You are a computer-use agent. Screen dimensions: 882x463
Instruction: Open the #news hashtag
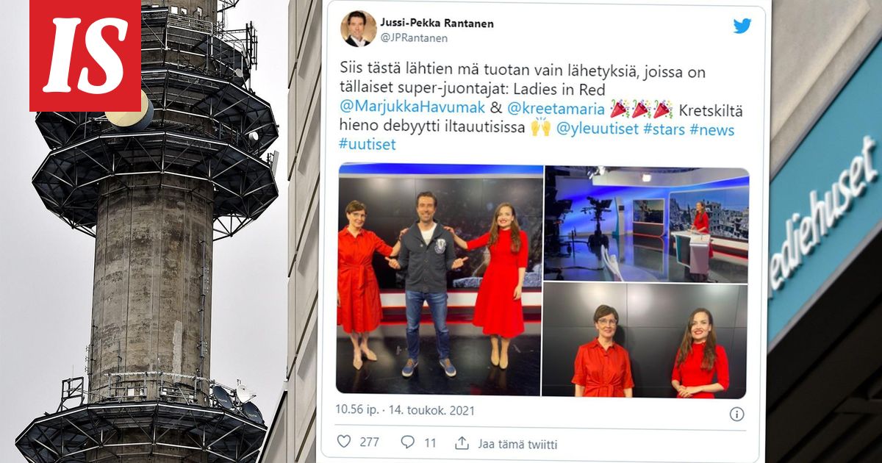pos(711,129)
